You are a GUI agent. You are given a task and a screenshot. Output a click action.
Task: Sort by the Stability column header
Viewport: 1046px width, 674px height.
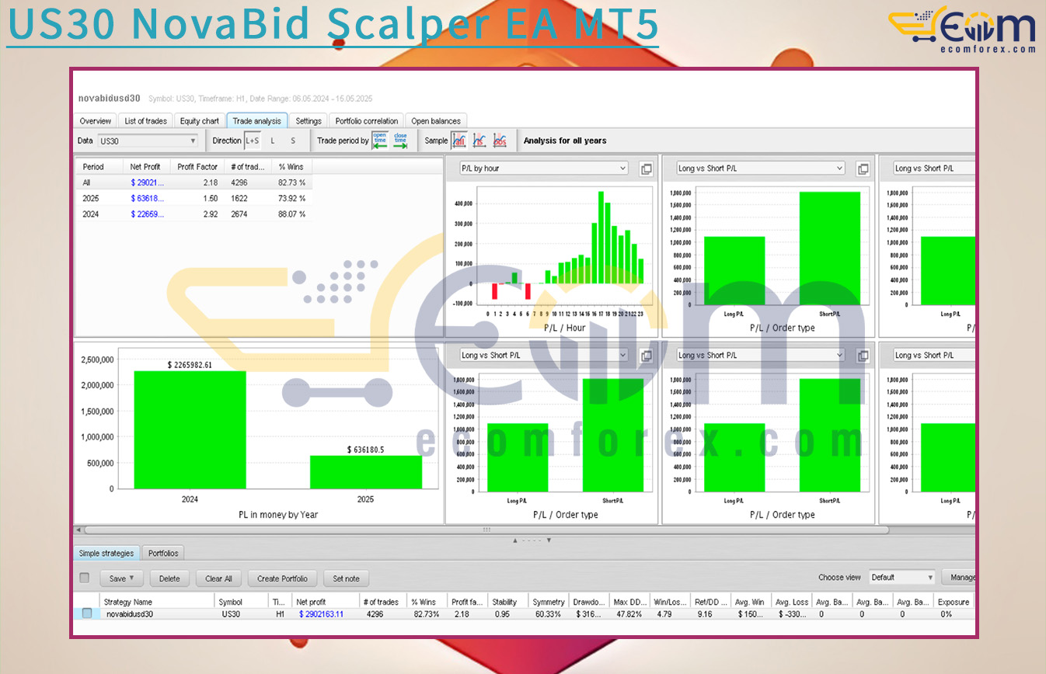(x=507, y=602)
